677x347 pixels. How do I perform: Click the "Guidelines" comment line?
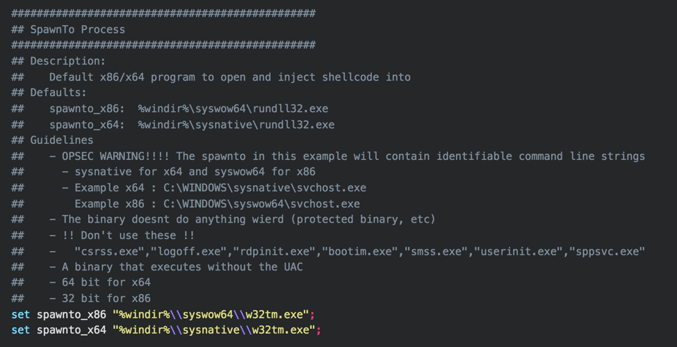(x=61, y=140)
